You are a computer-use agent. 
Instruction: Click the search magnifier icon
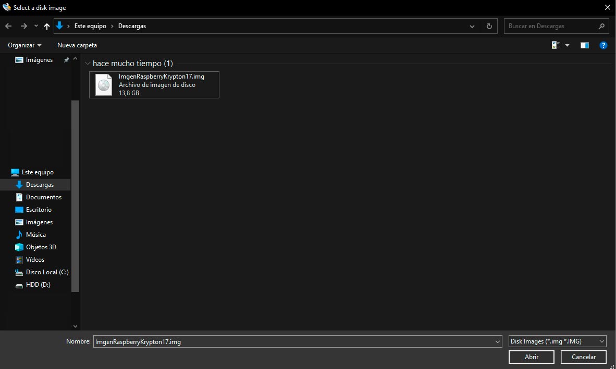point(601,26)
